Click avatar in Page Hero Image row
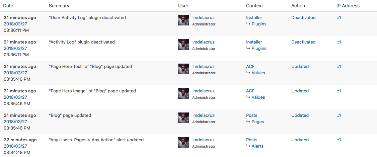 [x=183, y=93]
